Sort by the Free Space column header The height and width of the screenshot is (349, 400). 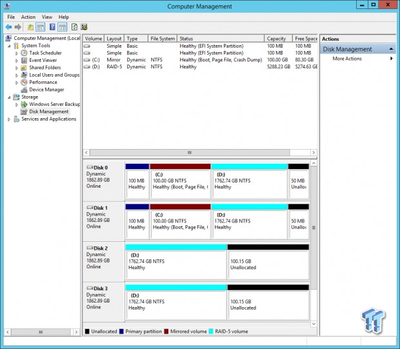[x=305, y=39]
